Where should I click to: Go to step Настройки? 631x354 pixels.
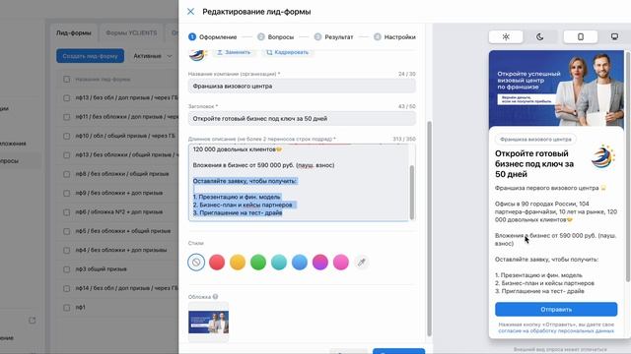pos(394,37)
